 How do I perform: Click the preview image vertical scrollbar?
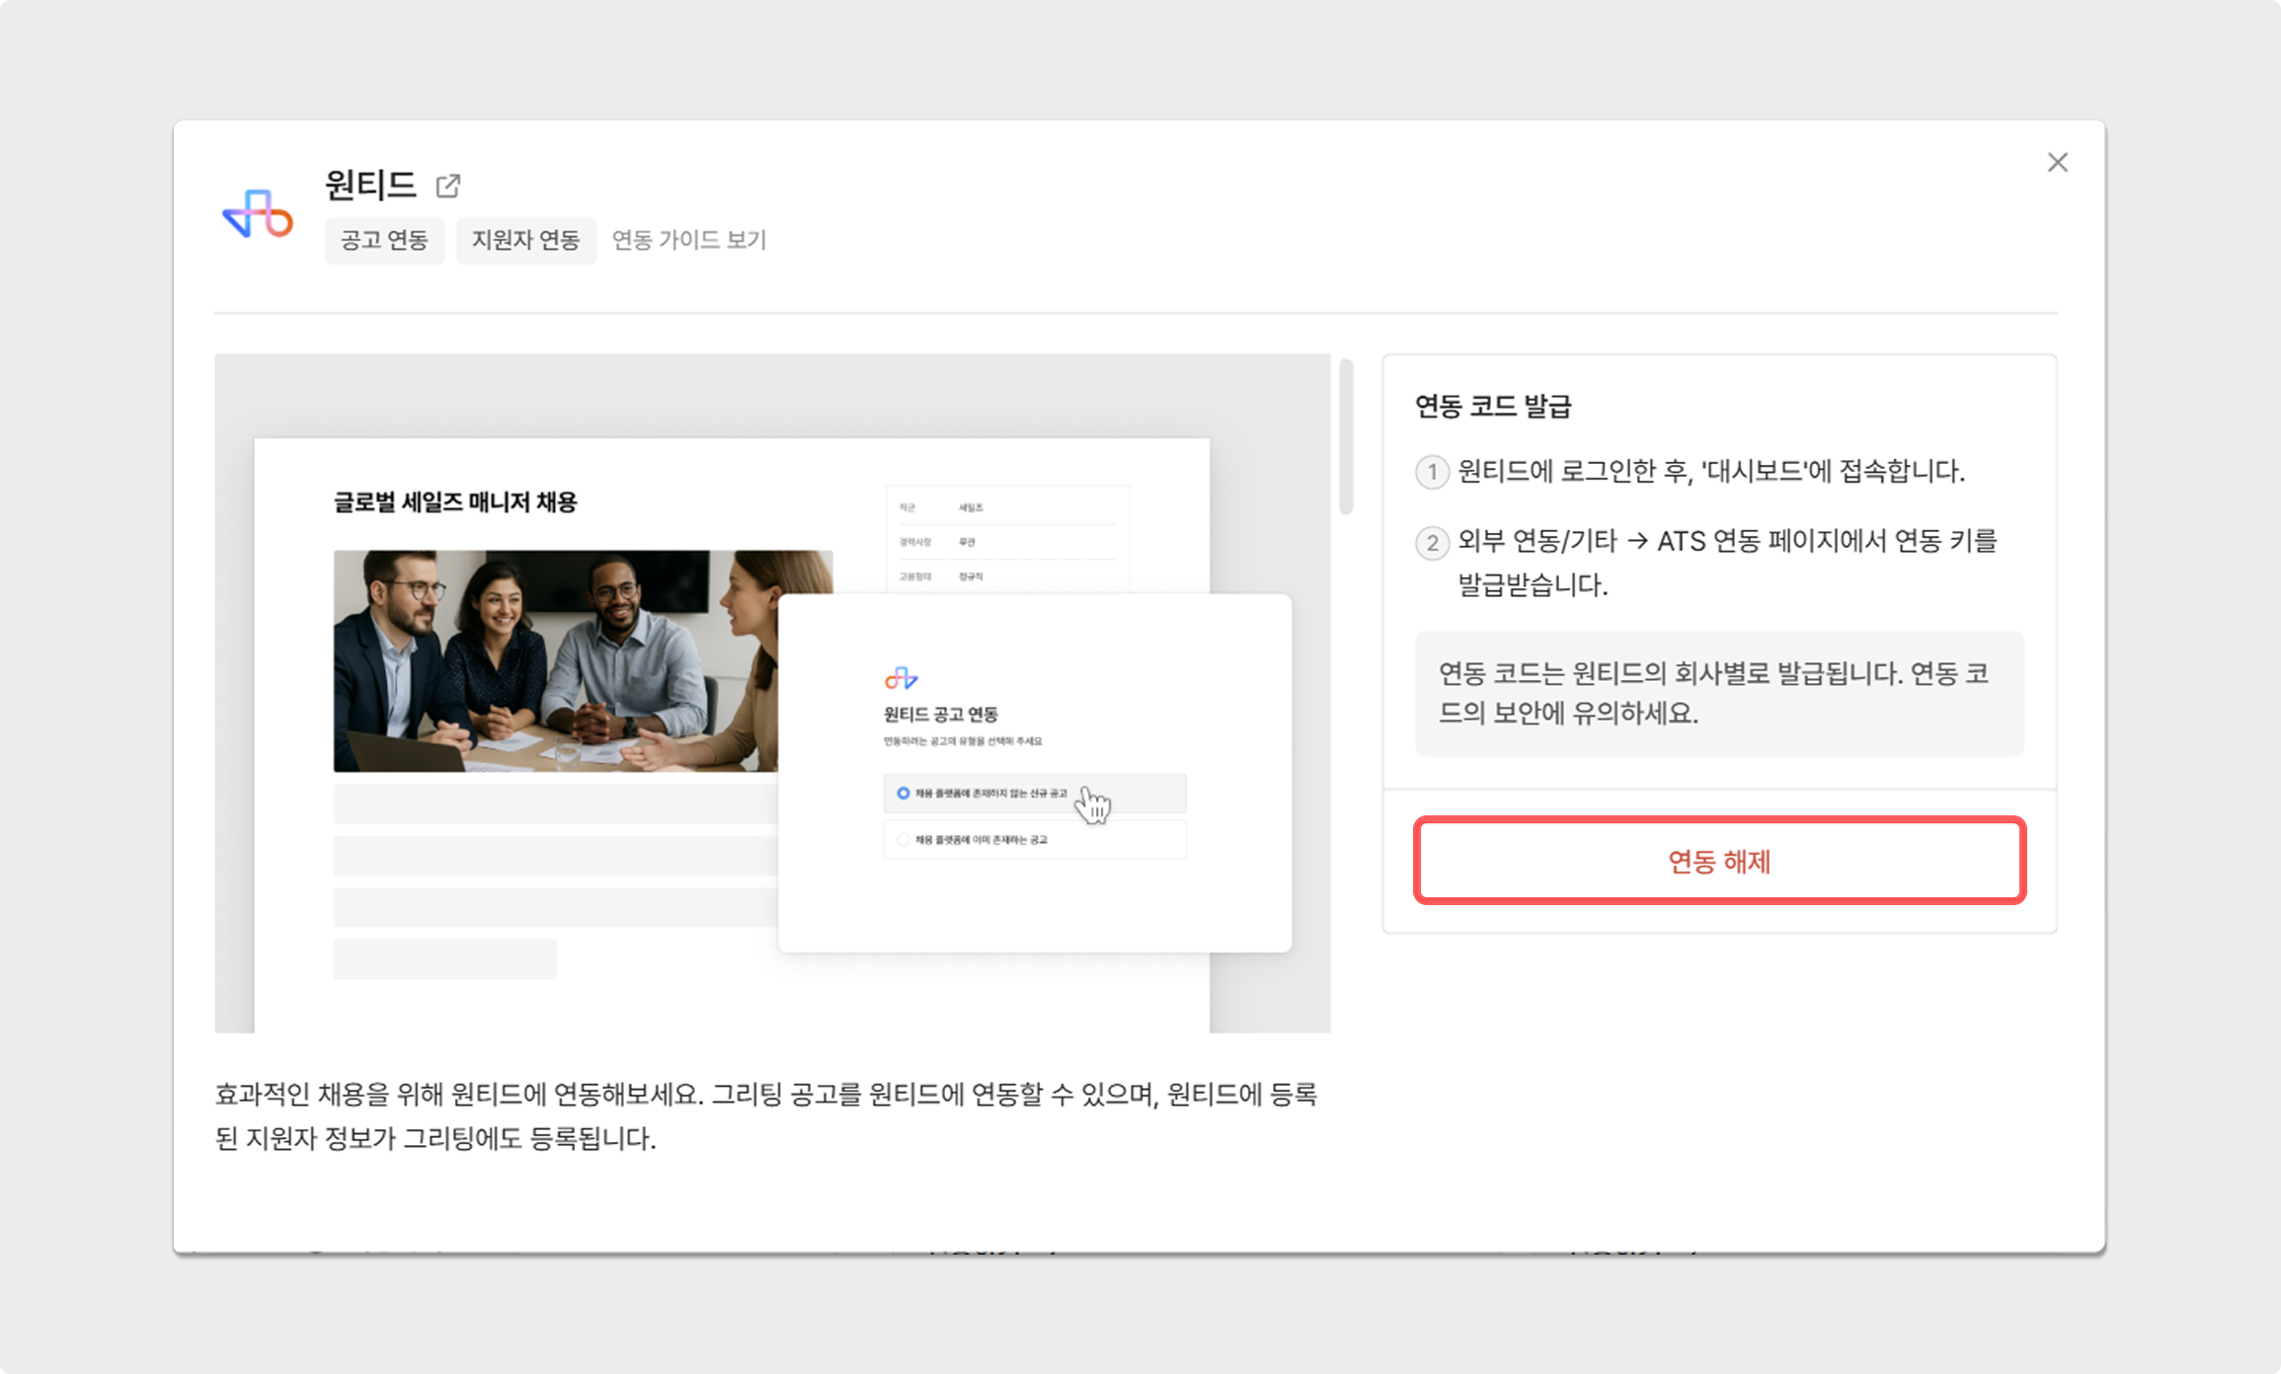tap(1346, 437)
